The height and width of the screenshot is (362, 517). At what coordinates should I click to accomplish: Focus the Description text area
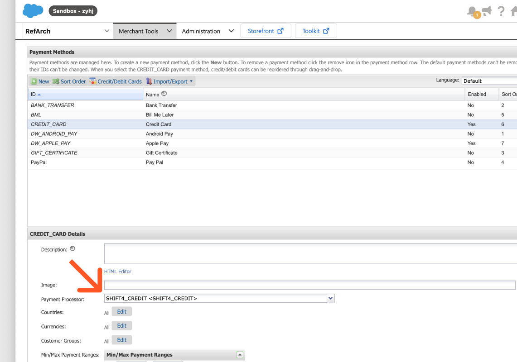click(x=310, y=254)
